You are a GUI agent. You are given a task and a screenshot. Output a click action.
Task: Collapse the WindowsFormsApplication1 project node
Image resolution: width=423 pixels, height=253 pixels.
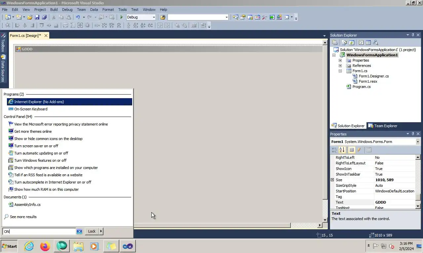tap(334, 55)
